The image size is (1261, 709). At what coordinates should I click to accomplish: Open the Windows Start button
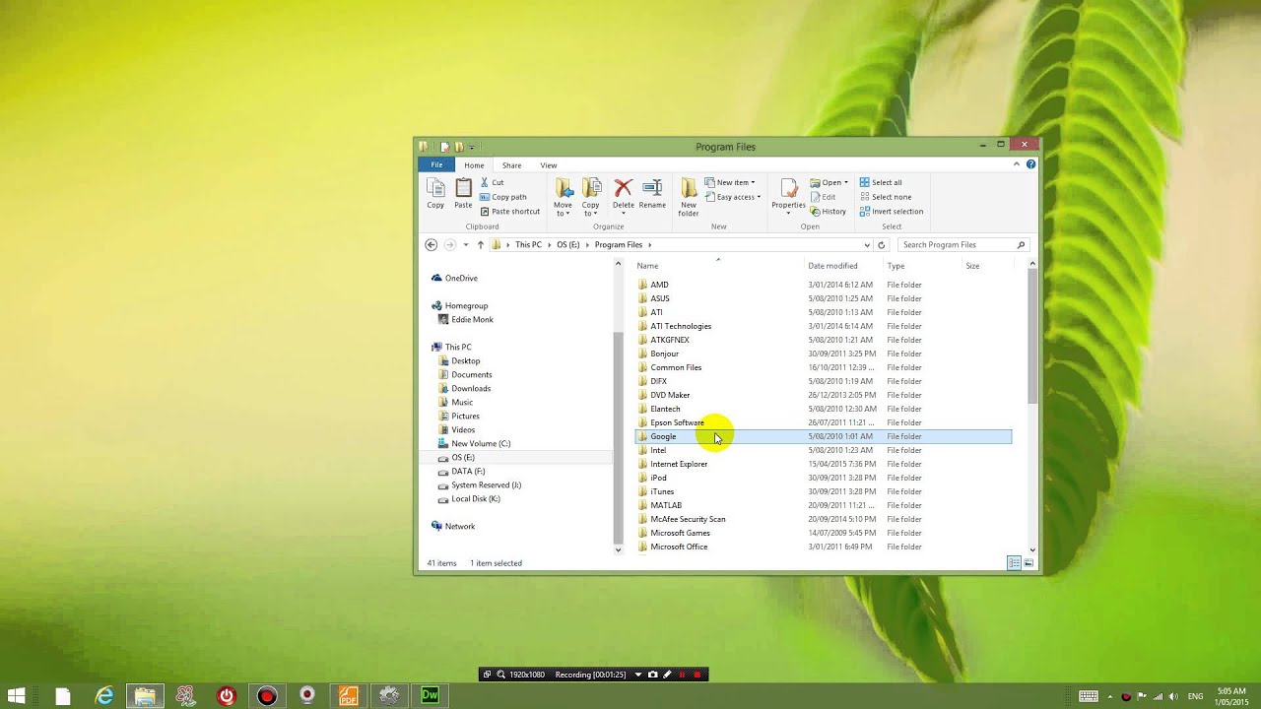(17, 696)
